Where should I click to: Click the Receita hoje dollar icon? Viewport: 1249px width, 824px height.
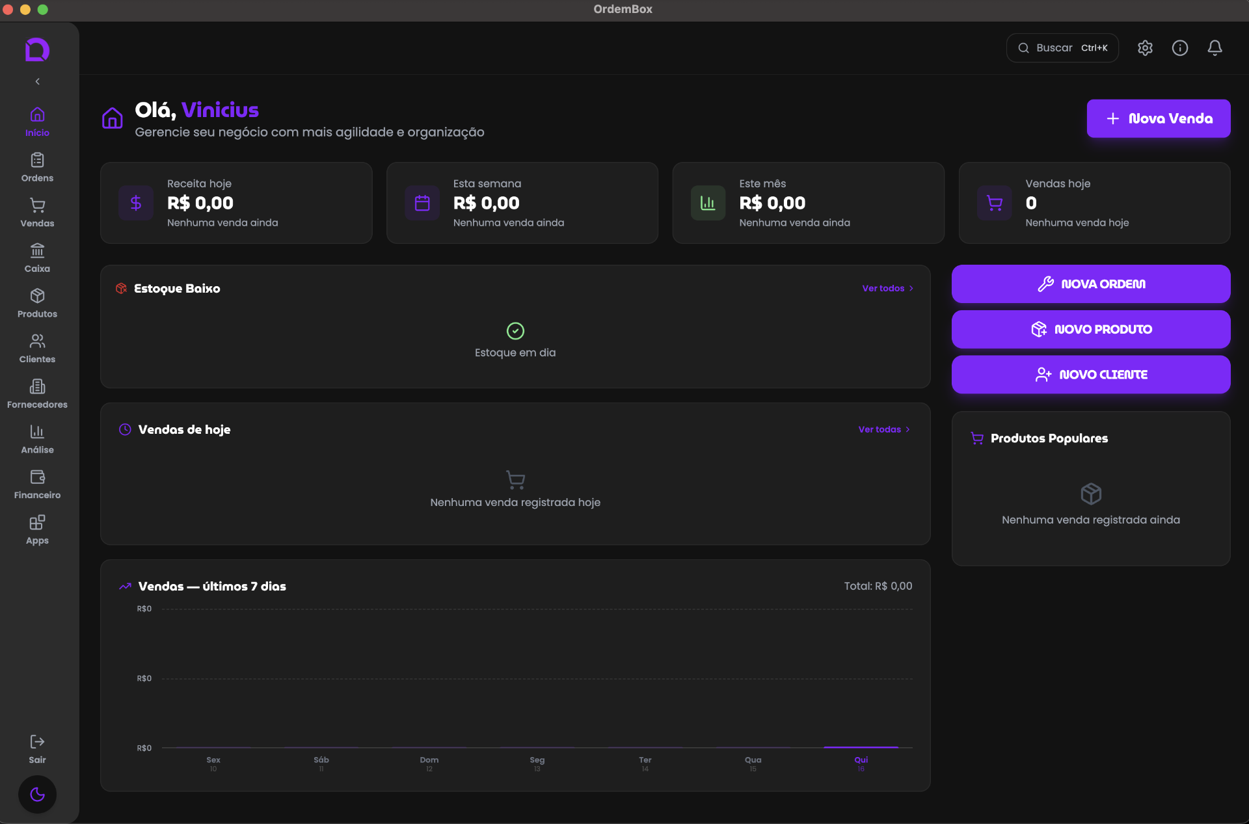pos(135,203)
